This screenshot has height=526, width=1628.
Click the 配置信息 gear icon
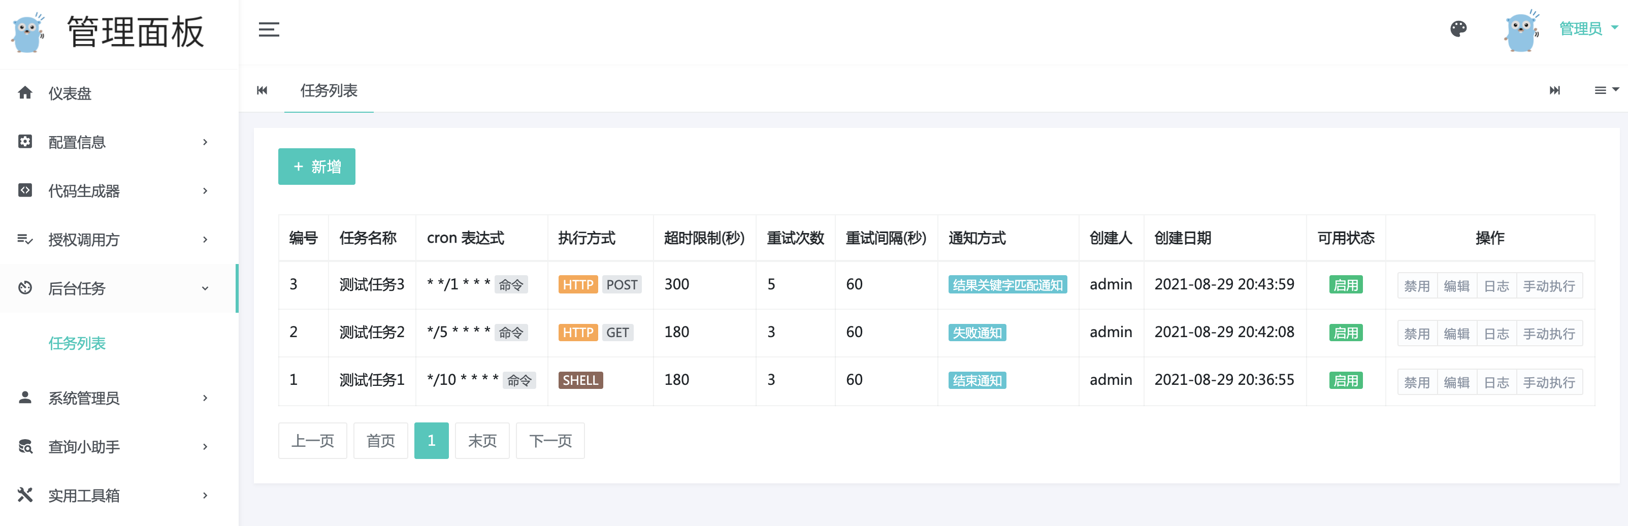[25, 142]
